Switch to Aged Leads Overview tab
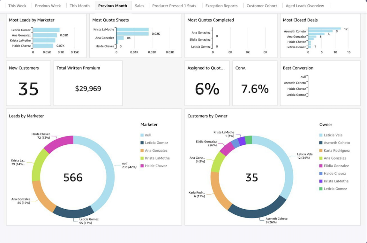This screenshot has height=243, width=367. tap(305, 6)
